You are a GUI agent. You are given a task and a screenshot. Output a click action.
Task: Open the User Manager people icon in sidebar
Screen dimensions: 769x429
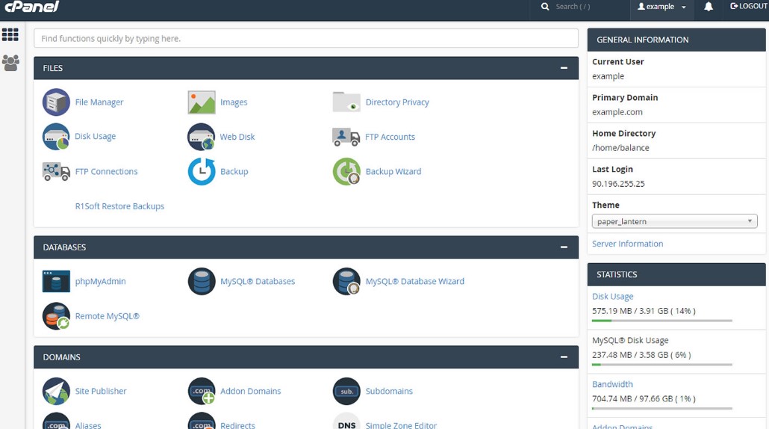[10, 63]
